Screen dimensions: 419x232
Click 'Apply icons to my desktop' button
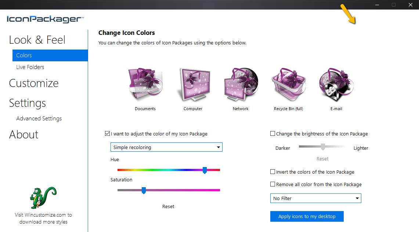[x=307, y=216]
